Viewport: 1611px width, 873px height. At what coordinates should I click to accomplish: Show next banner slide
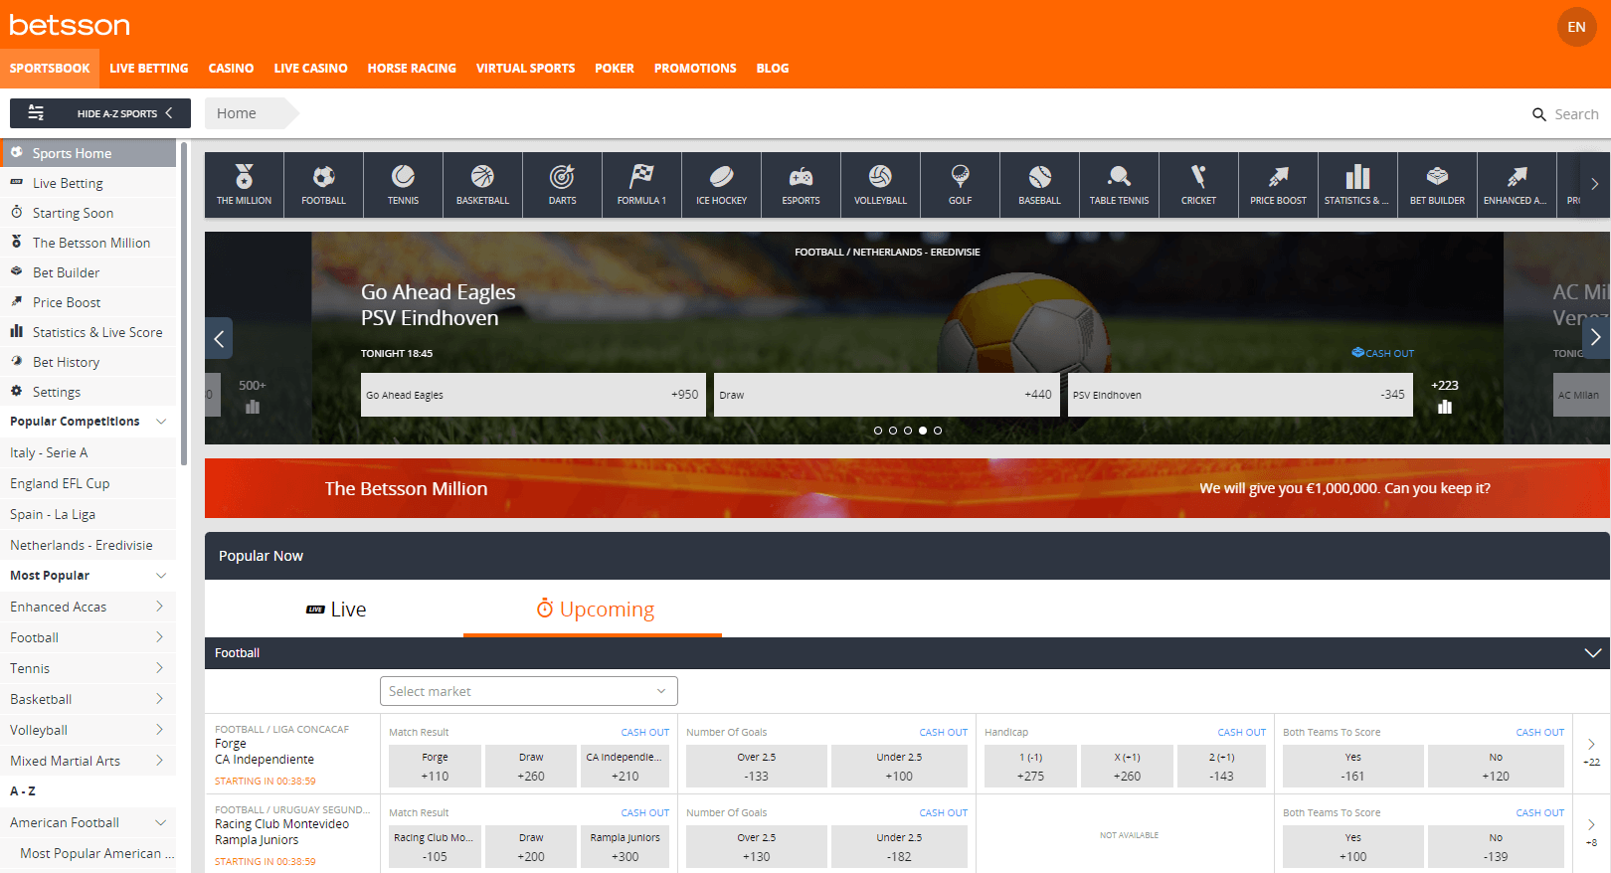1595,338
